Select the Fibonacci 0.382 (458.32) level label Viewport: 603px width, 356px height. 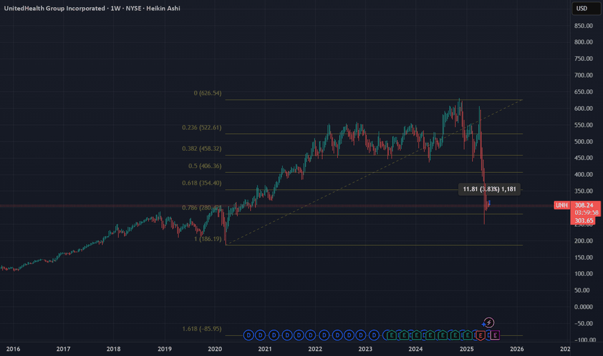202,149
